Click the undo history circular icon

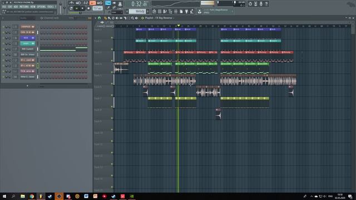point(250,4)
